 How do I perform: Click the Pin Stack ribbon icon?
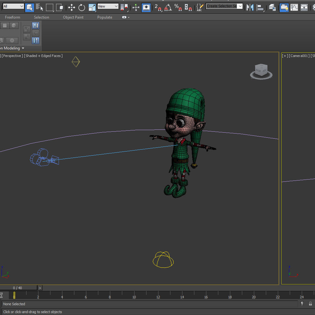36,33
